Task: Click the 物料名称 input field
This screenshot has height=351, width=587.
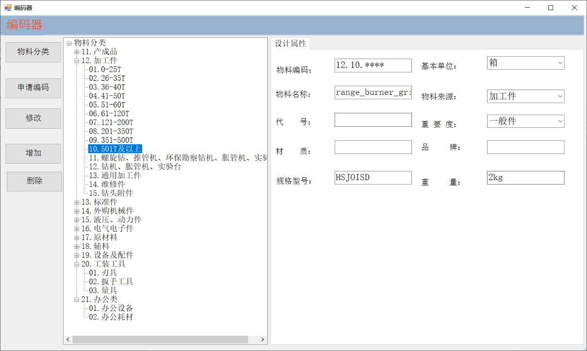Action: click(373, 92)
